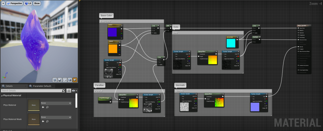Open the Phys Material Mask None dropdown
Screen dimensions: 323x131
(56, 117)
